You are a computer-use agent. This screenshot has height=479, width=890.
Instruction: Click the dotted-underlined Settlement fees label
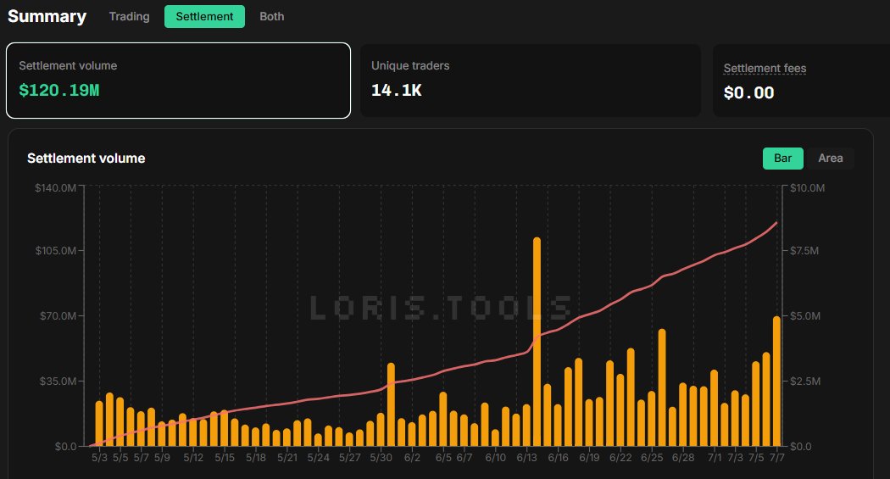point(765,68)
